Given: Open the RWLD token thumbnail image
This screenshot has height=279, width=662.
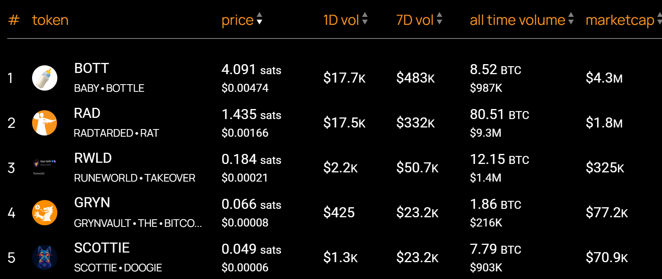Looking at the screenshot, I should pyautogui.click(x=45, y=168).
